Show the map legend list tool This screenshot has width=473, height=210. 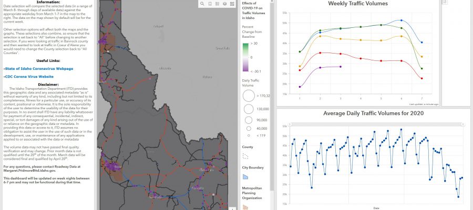(217, 4)
